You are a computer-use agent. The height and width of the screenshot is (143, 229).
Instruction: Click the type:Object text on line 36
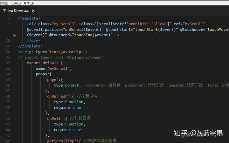(x=66, y=85)
